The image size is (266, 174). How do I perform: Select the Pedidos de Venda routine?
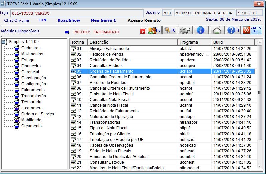pos(162,54)
